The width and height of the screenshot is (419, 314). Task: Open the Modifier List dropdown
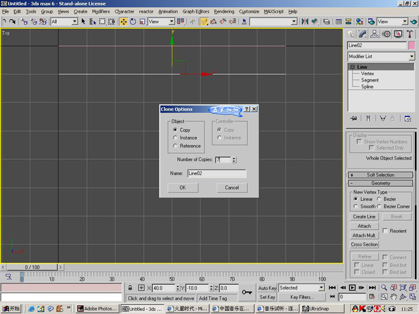(x=412, y=56)
